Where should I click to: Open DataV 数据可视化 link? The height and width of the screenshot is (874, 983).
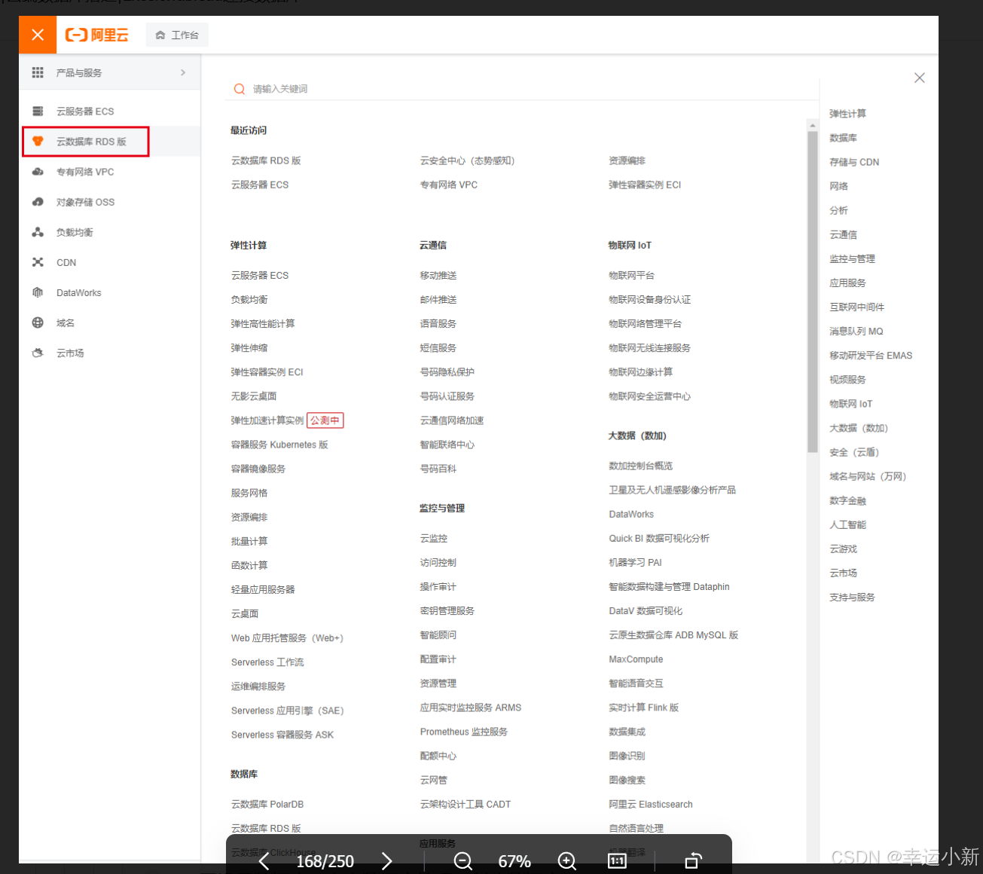pyautogui.click(x=646, y=610)
